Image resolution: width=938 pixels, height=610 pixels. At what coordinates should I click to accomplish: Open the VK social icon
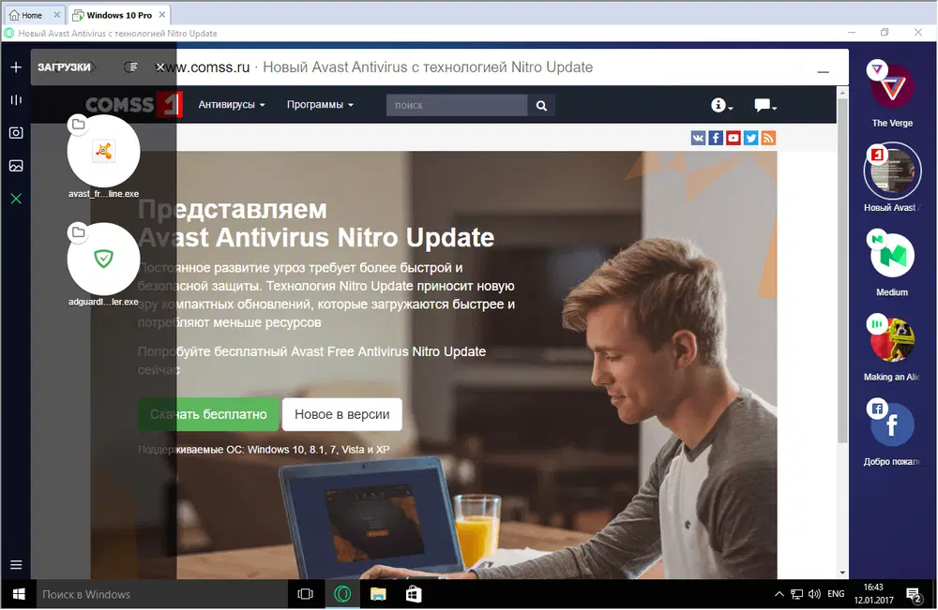pyautogui.click(x=698, y=138)
